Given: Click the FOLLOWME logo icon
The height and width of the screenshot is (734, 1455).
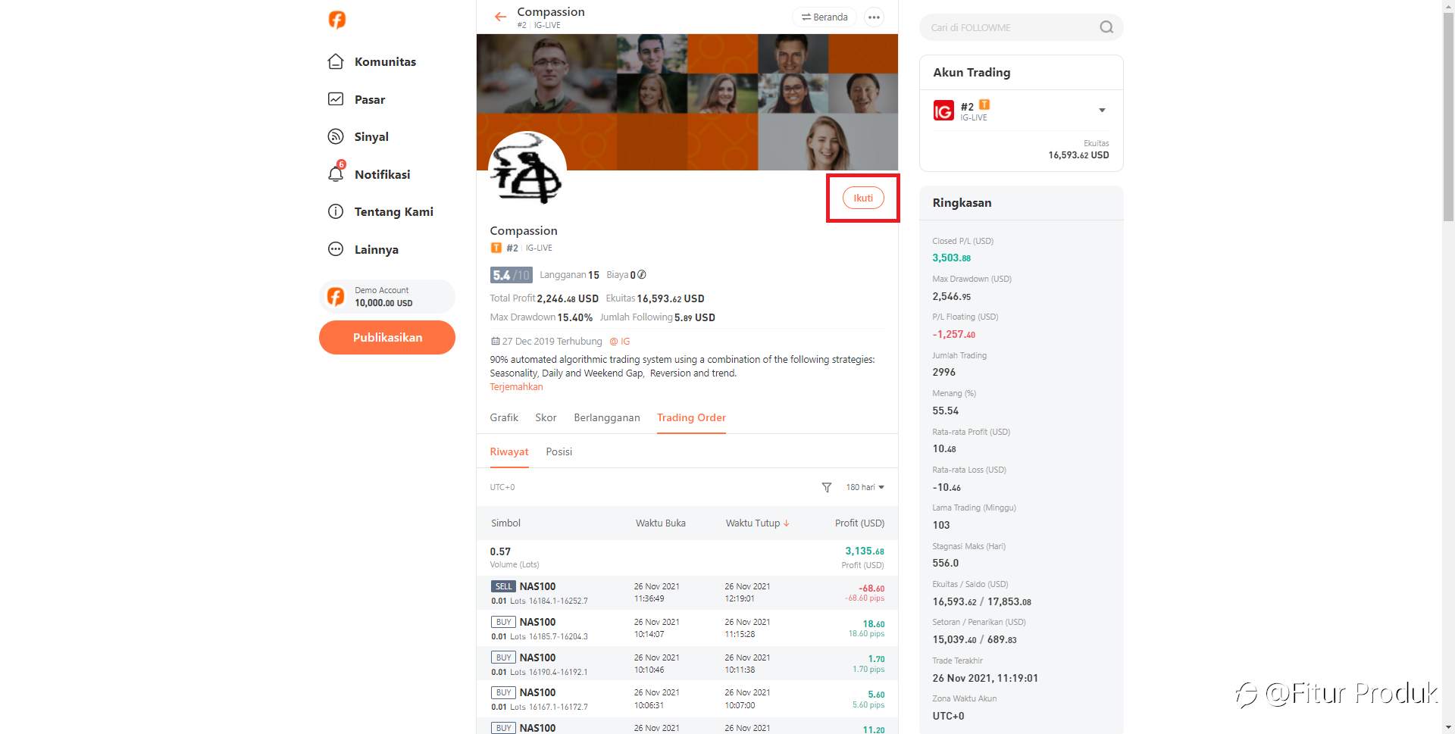Looking at the screenshot, I should point(336,19).
